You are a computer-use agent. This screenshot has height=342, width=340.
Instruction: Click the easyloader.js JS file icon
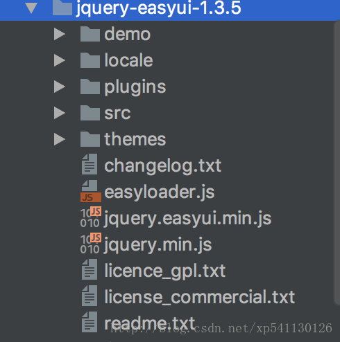pos(91,191)
